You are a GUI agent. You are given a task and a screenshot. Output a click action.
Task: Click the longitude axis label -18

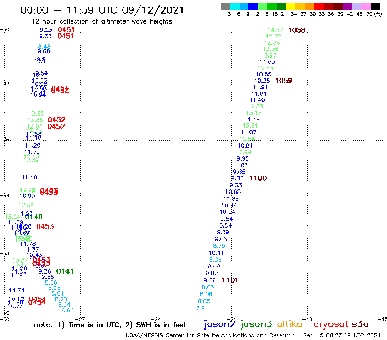pyautogui.click(x=308, y=319)
